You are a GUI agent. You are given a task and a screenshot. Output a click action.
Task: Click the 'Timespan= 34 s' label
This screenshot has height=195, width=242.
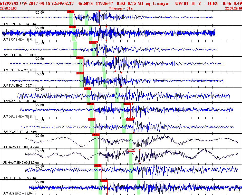tap(121, 8)
